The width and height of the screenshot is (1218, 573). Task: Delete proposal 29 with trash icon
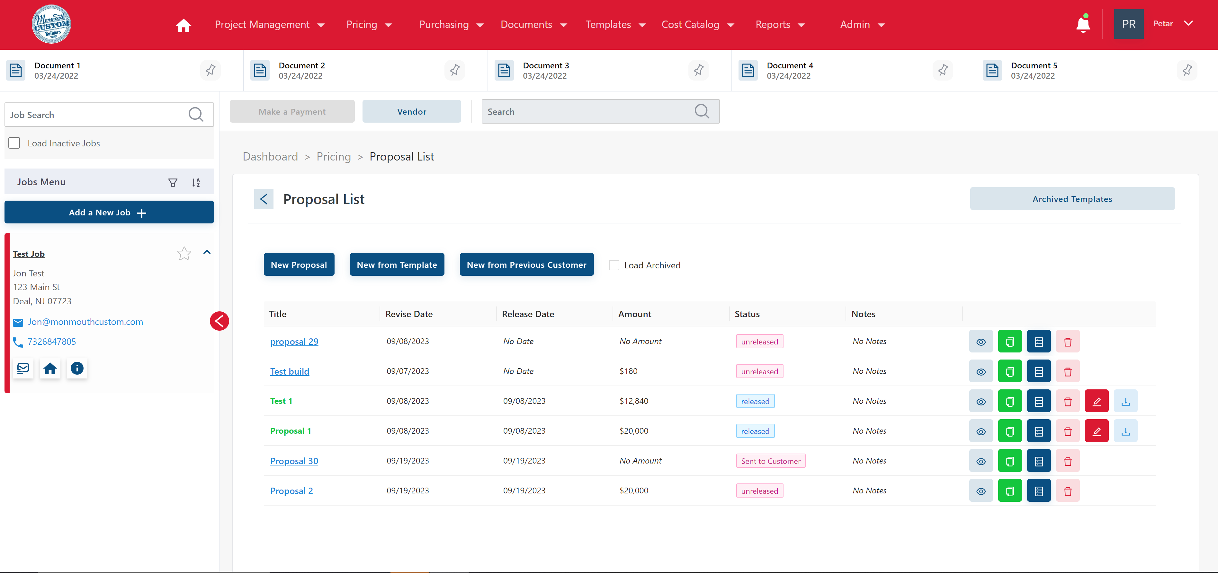(x=1068, y=342)
